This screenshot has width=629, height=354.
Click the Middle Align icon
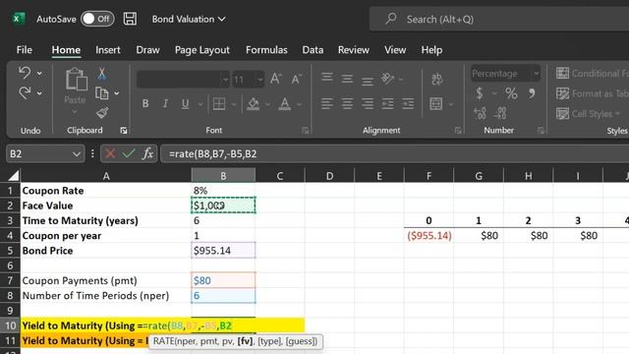347,79
